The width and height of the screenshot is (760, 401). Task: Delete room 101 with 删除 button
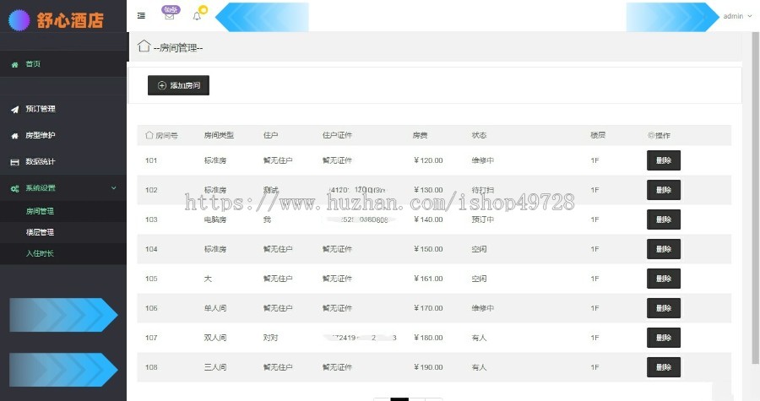pos(664,160)
